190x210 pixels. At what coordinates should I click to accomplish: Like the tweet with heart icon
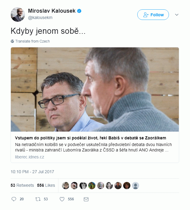62,199
